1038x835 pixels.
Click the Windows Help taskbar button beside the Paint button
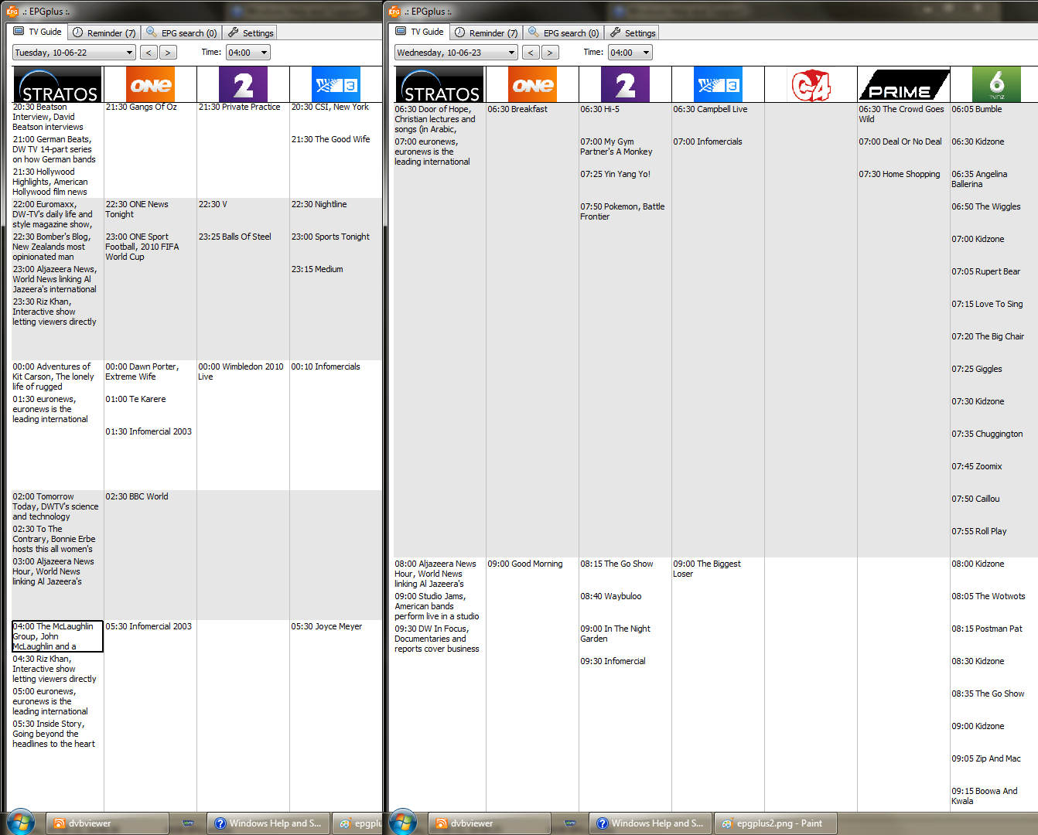coord(650,823)
